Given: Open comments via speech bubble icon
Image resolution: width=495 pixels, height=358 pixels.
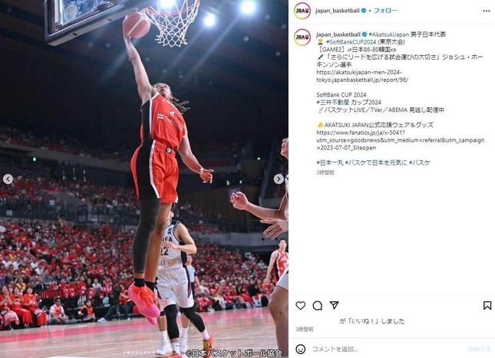Looking at the screenshot, I should (x=317, y=305).
